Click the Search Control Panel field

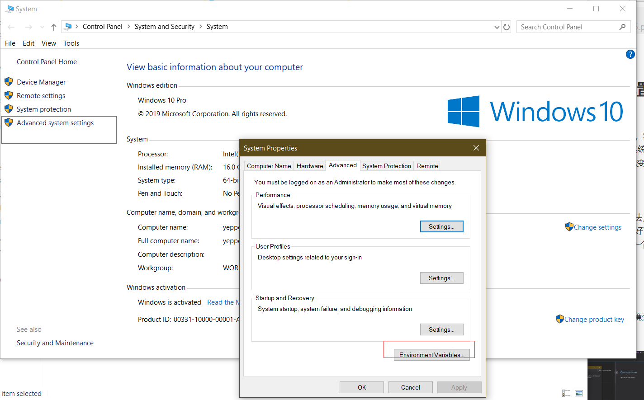pos(573,27)
